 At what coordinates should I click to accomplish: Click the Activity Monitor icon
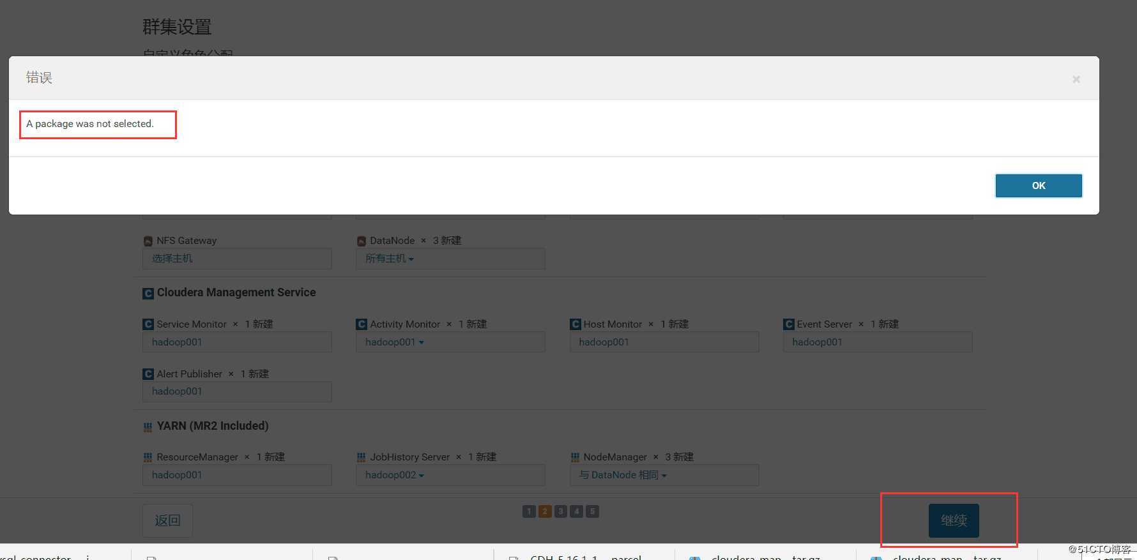coord(362,324)
